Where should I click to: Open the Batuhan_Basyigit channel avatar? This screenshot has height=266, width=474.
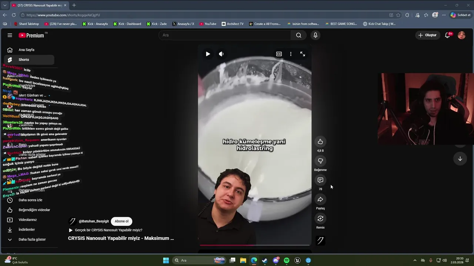point(73,221)
